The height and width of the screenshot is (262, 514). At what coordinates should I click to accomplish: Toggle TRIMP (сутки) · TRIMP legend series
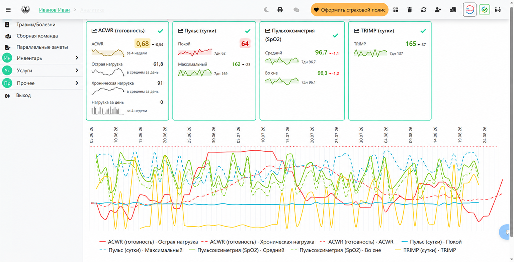click(426, 250)
